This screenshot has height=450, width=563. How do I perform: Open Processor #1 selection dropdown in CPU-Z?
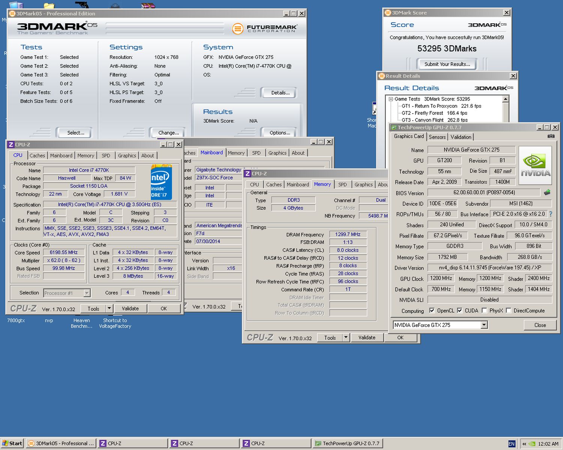[87, 293]
